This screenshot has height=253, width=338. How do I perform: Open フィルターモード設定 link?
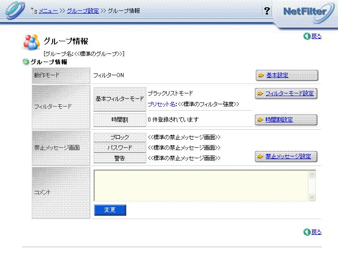pyautogui.click(x=289, y=93)
